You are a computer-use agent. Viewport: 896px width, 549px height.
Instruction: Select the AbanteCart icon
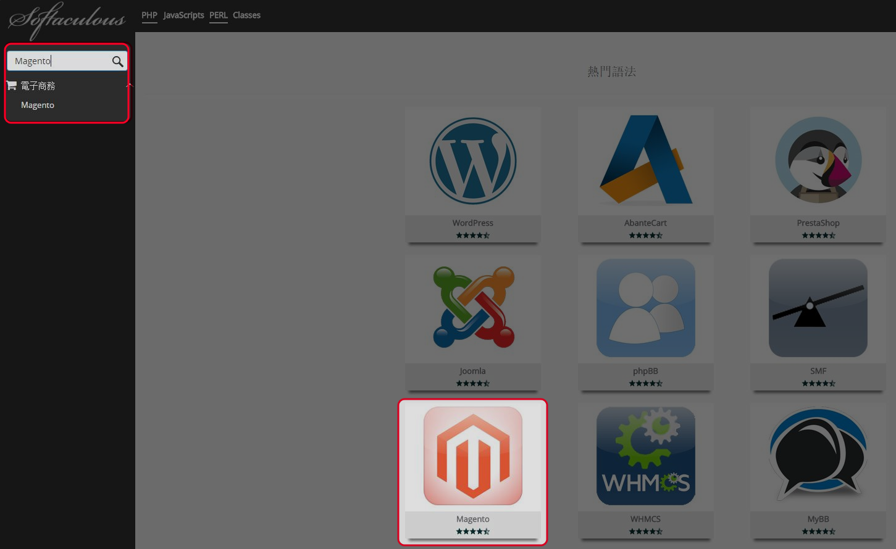(645, 160)
